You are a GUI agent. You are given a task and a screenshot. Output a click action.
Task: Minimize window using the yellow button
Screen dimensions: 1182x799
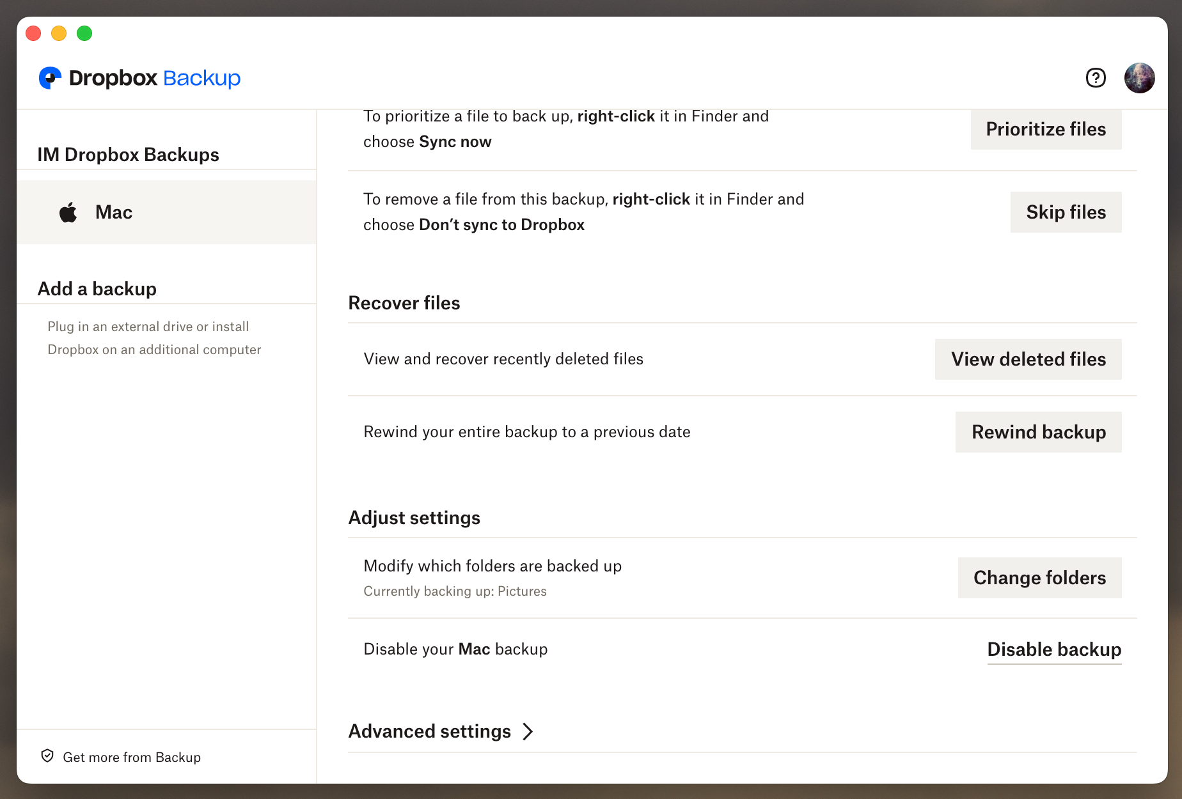click(59, 33)
